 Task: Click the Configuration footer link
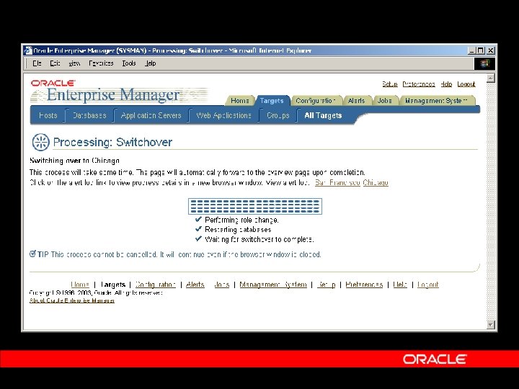pyautogui.click(x=155, y=285)
